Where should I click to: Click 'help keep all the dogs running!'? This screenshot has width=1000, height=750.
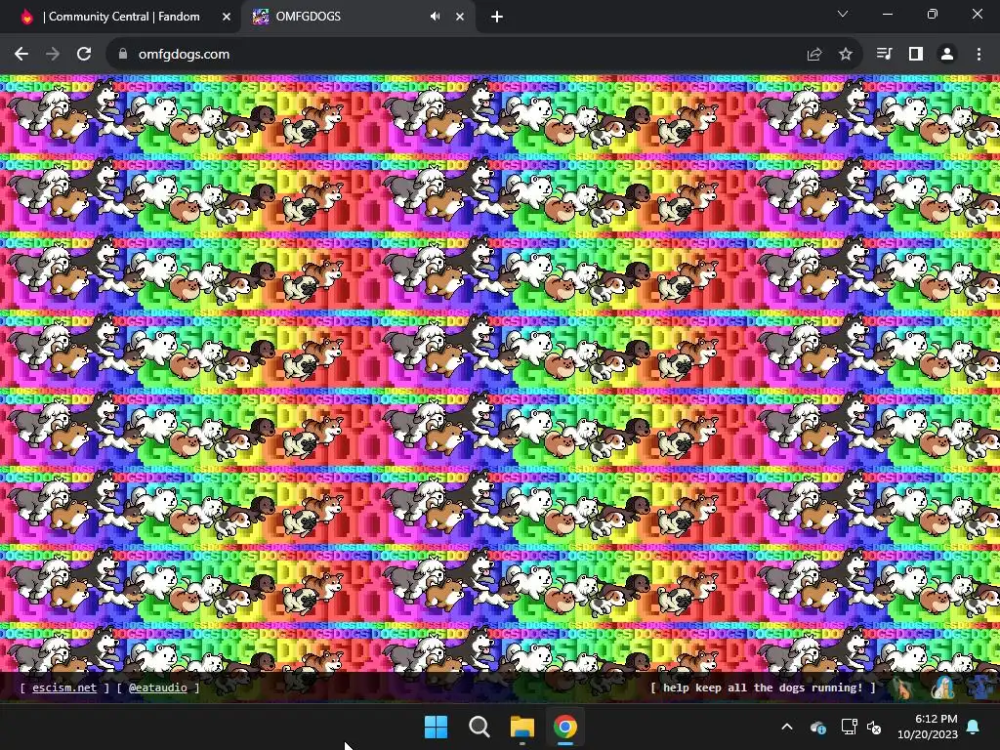(763, 687)
